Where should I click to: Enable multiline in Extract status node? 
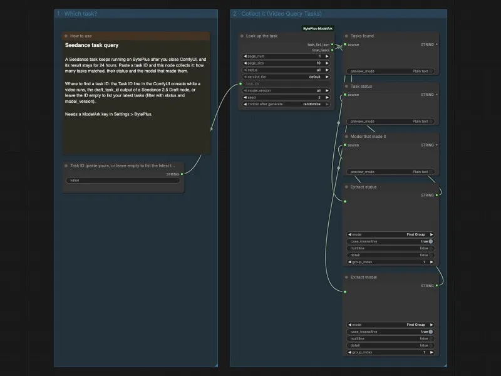coord(390,248)
